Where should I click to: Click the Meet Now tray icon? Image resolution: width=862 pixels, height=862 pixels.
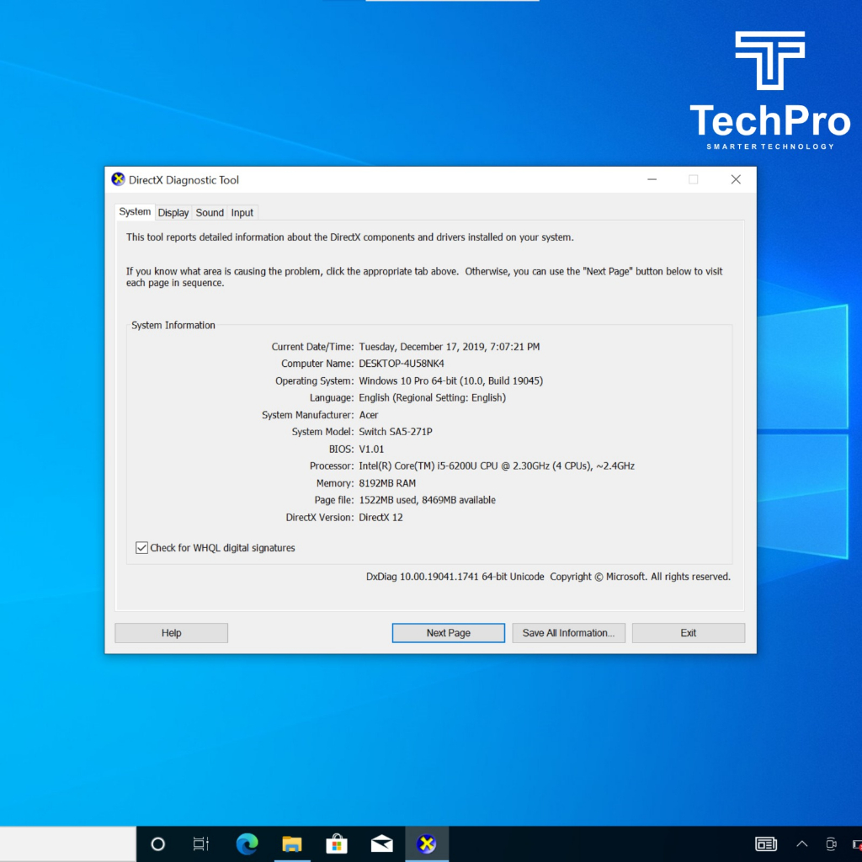tap(831, 844)
